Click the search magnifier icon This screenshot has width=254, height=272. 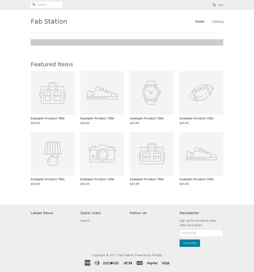tap(34, 5)
